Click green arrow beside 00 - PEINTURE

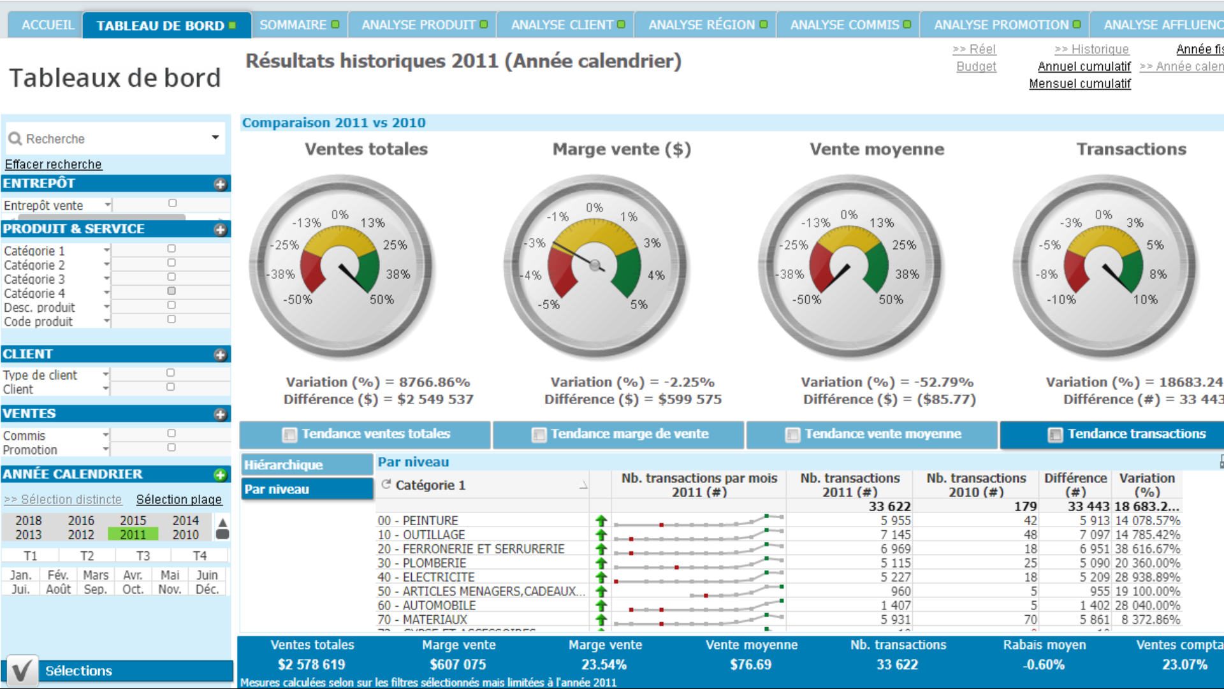[x=601, y=521]
